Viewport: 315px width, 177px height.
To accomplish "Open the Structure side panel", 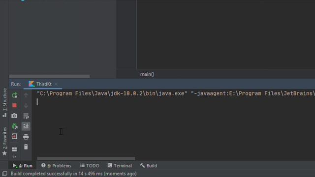I will coord(4,102).
